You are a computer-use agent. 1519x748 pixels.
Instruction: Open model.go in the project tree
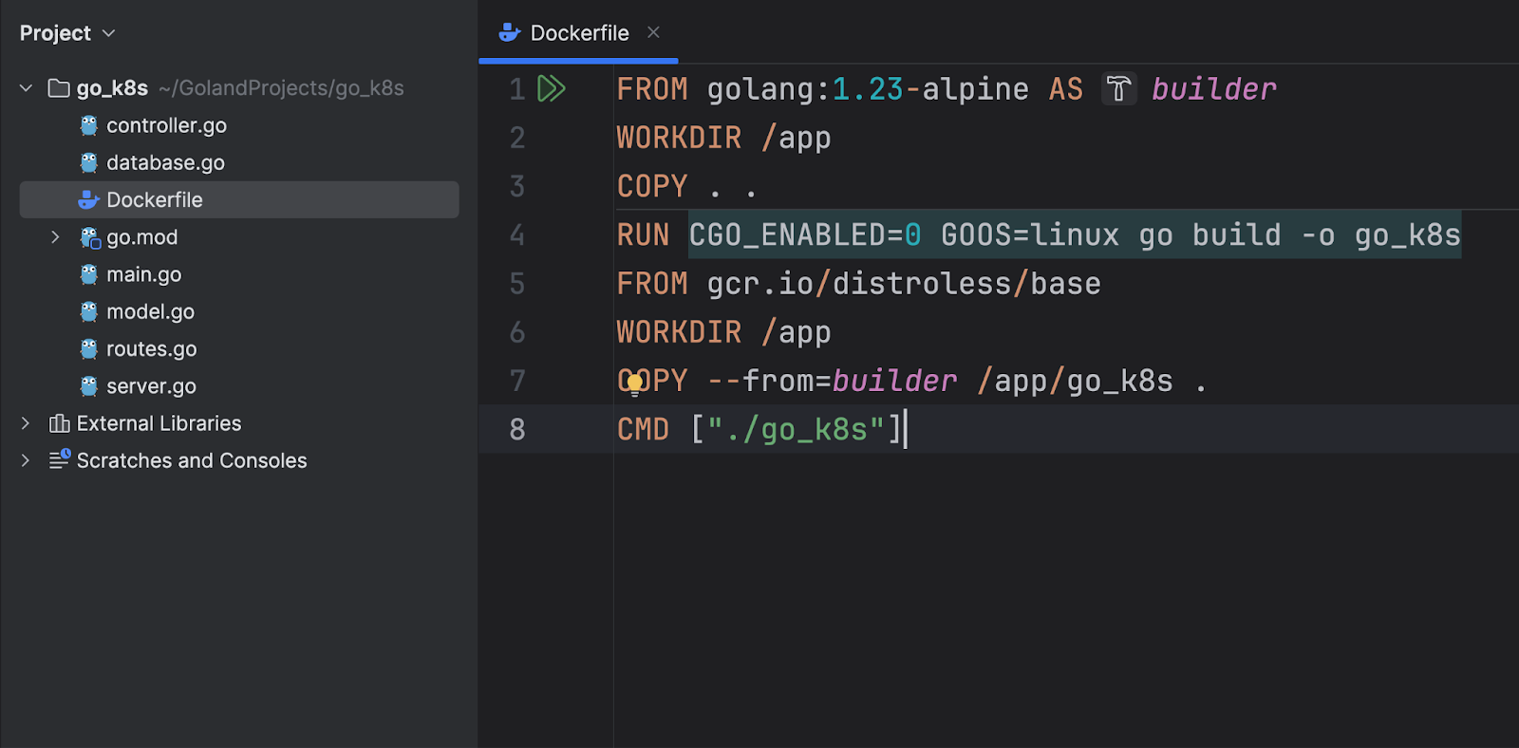[150, 311]
